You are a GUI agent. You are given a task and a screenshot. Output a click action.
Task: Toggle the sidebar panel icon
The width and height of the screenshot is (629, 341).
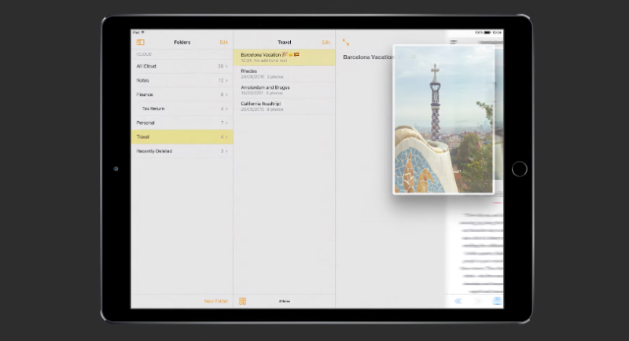click(140, 42)
